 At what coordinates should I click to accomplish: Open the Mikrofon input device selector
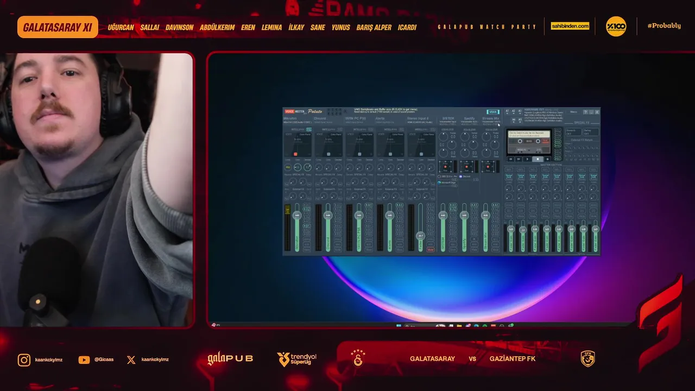click(298, 122)
